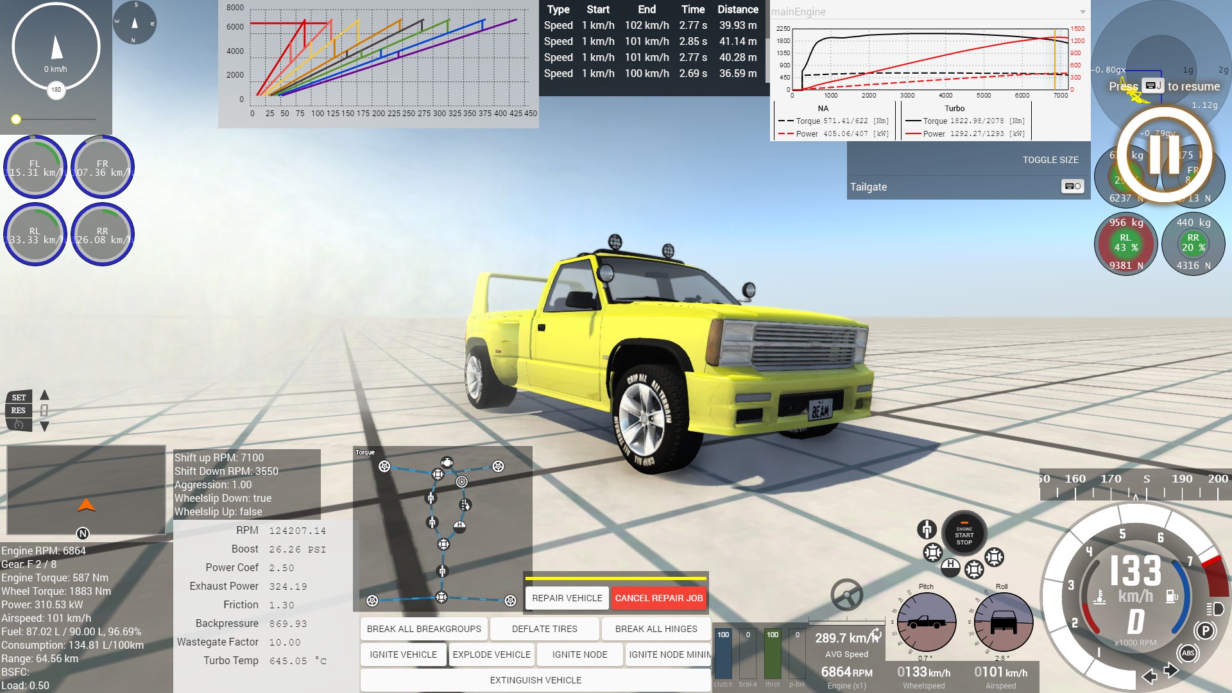Click IGNITE NODE MINIMAL button

(668, 654)
